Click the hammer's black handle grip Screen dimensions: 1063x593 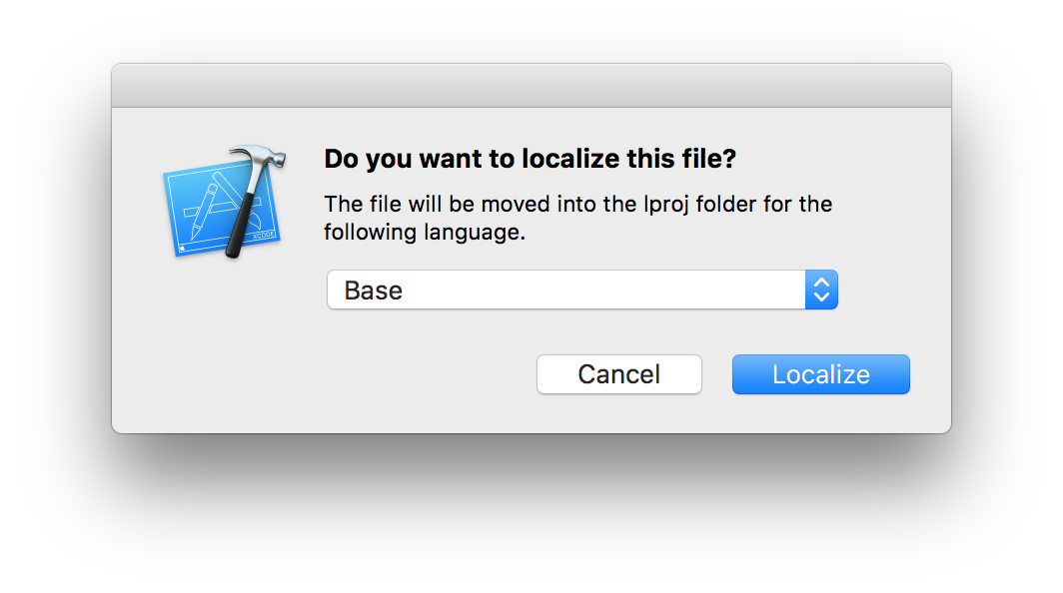tap(238, 232)
